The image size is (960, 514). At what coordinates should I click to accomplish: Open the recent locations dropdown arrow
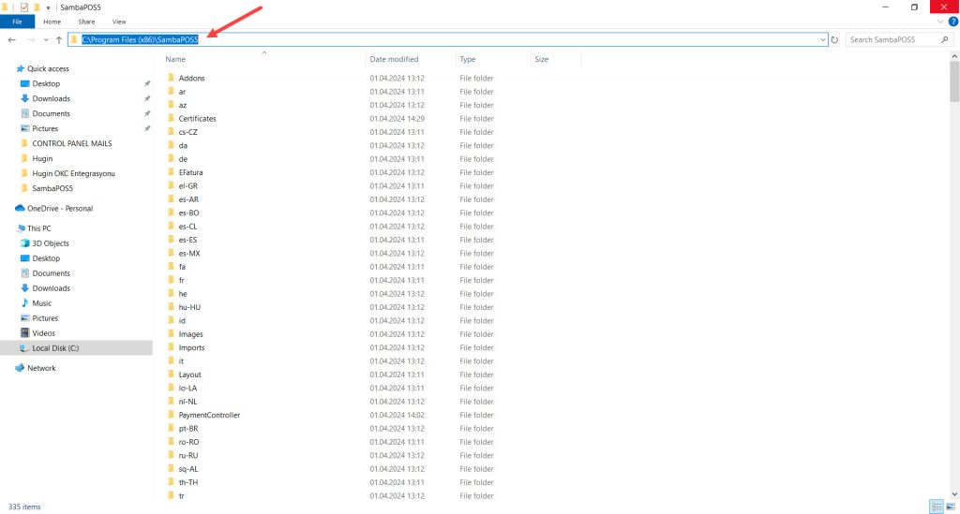[x=45, y=40]
